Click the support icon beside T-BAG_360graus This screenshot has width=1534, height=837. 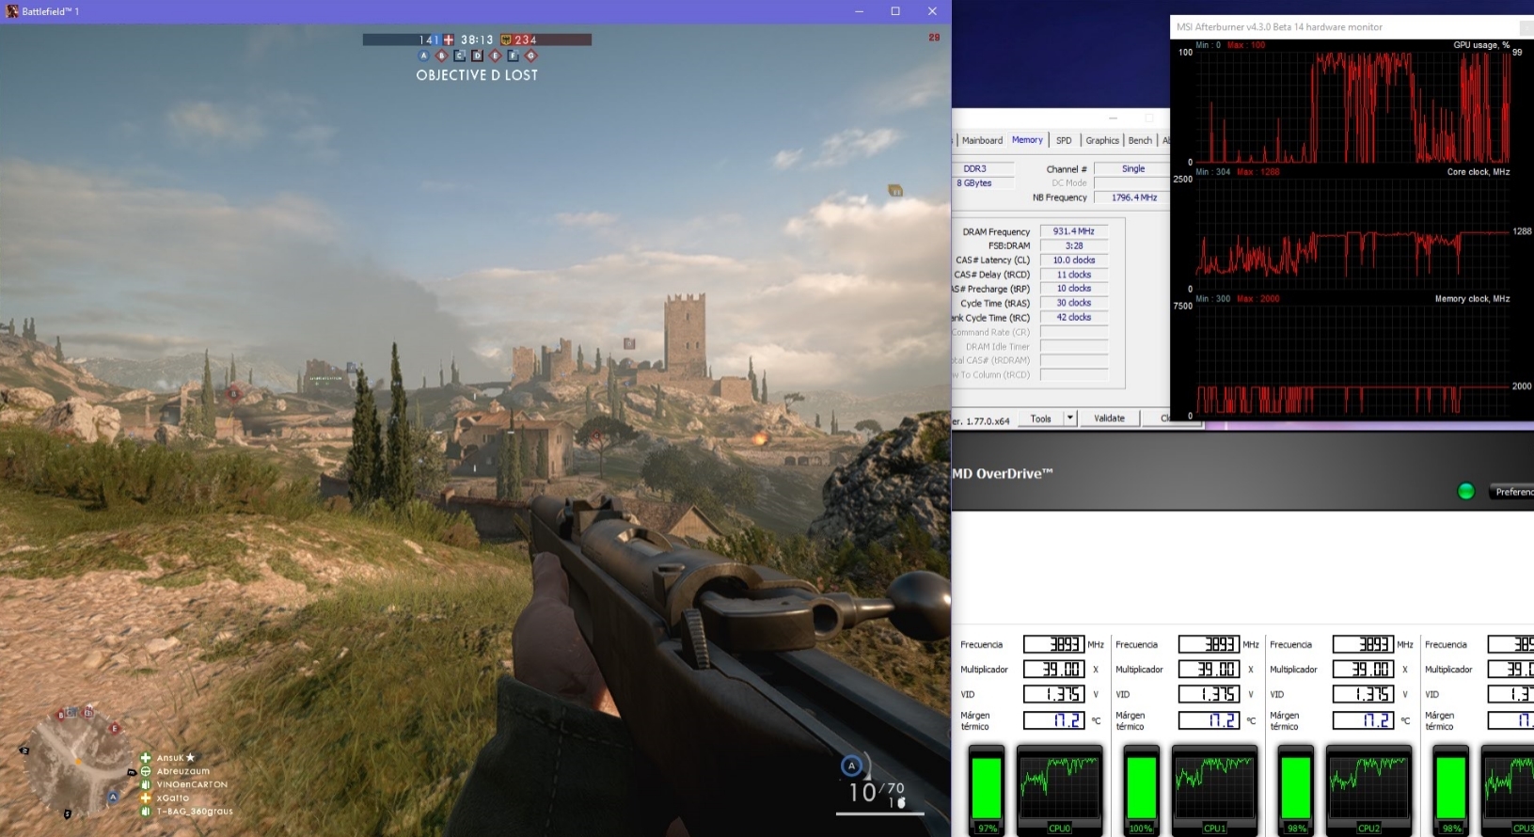click(x=146, y=811)
